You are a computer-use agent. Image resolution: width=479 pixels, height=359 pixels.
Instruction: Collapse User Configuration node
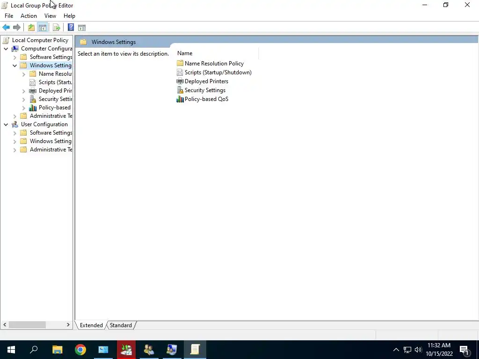coord(6,124)
